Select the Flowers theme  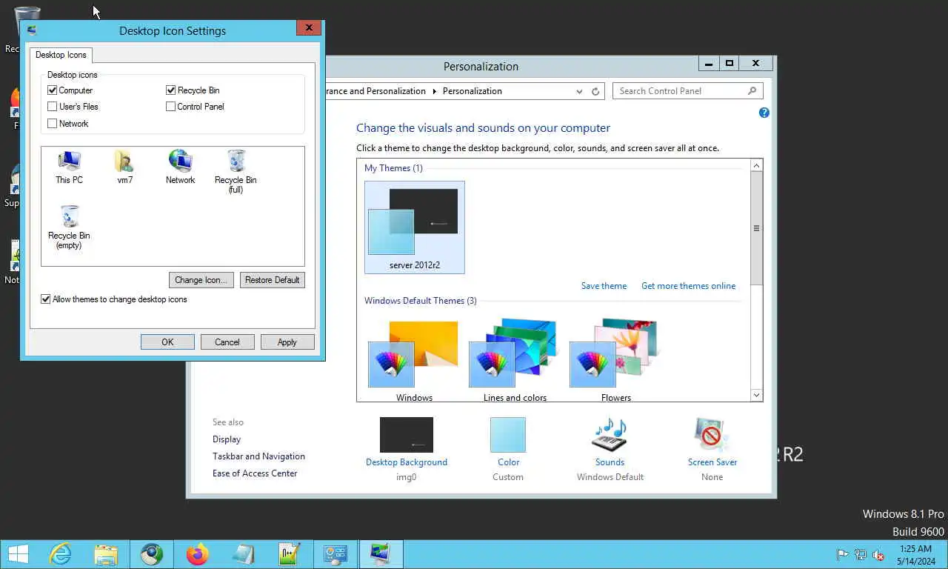point(615,359)
